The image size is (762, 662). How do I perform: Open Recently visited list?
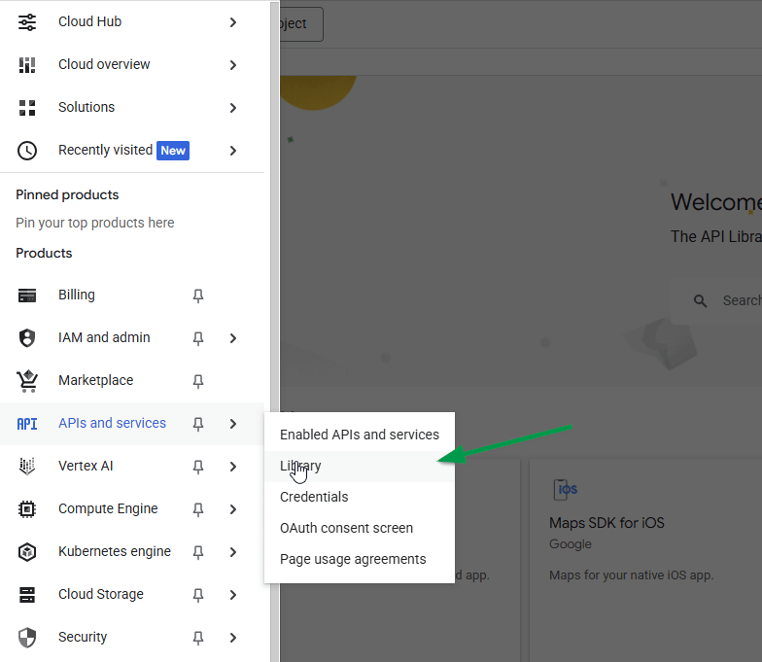point(105,150)
